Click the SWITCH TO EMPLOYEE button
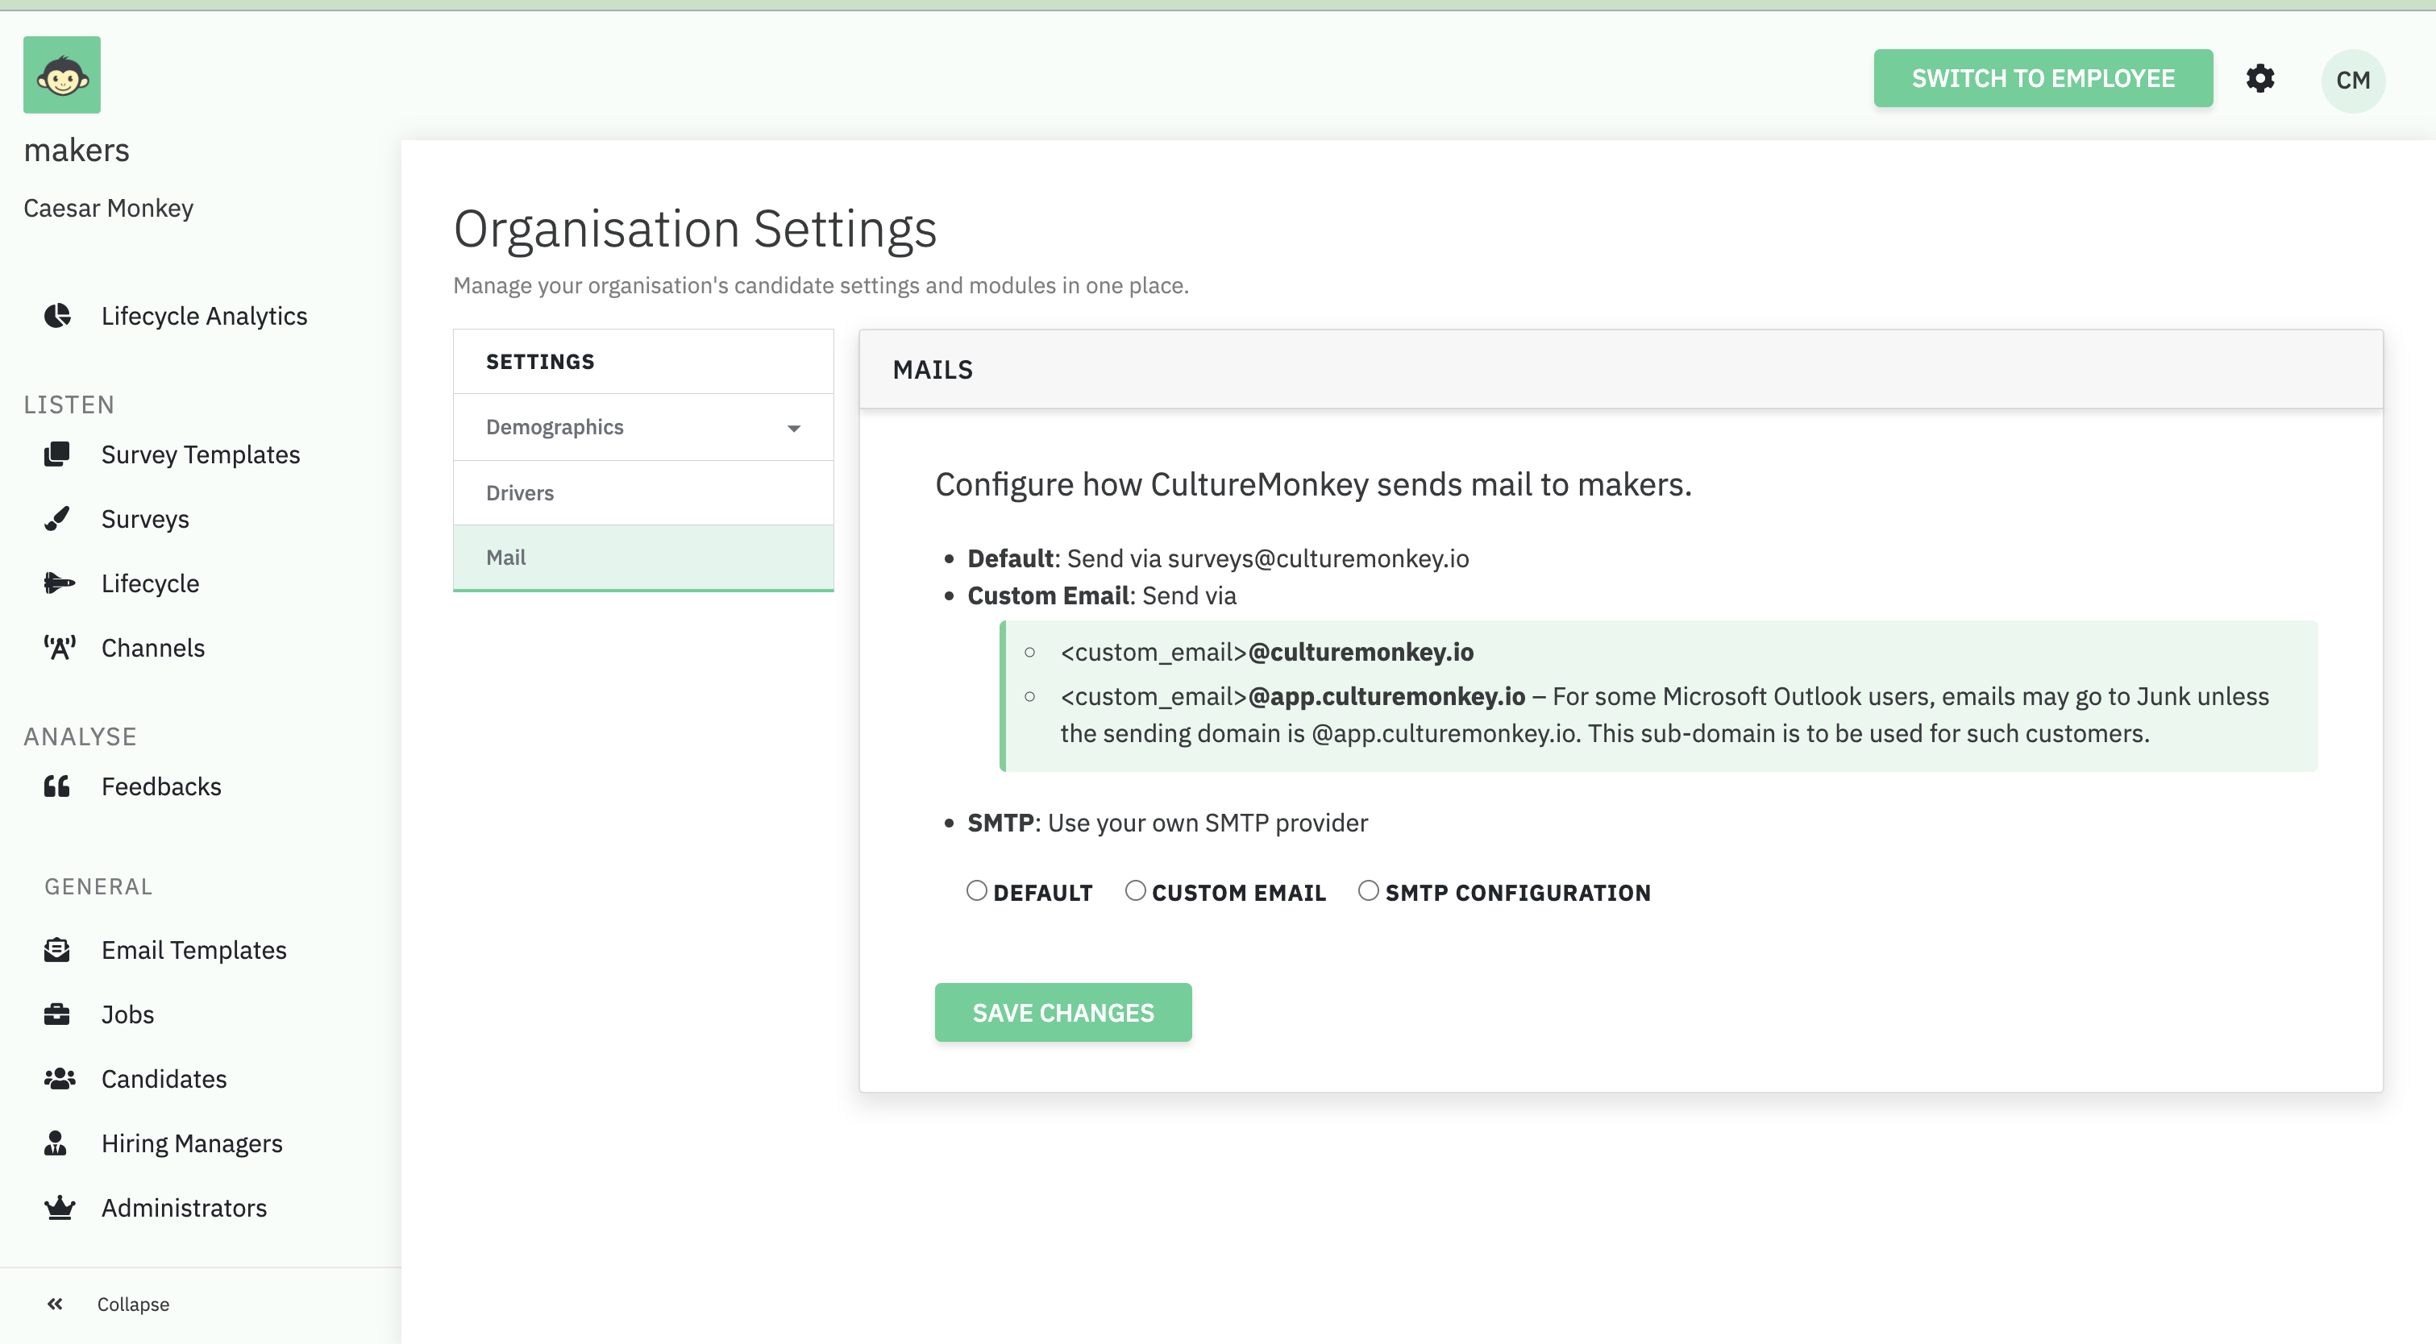Screen dimensions: 2436x1344 (2043, 78)
